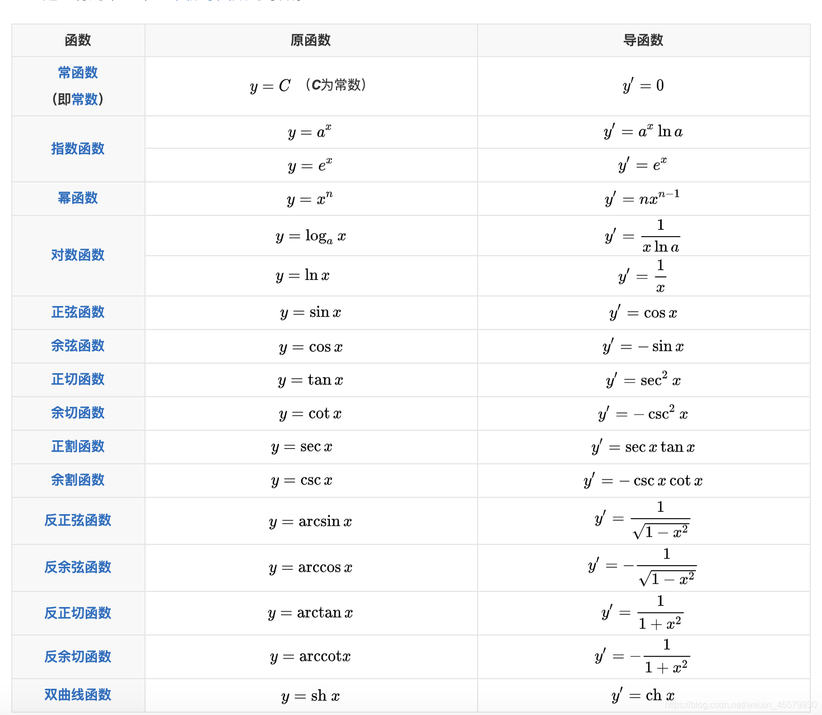The image size is (822, 715).
Task: Click the formula y = arcsin x
Action: [311, 521]
